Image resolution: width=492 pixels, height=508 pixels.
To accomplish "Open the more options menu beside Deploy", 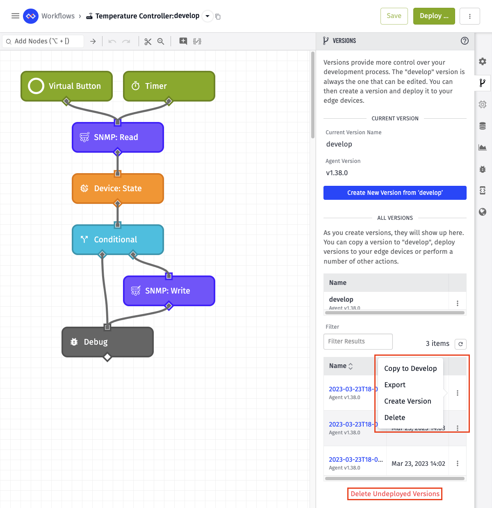I will (470, 16).
